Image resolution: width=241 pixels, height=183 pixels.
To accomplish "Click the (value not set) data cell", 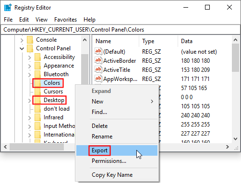I will (x=199, y=52).
